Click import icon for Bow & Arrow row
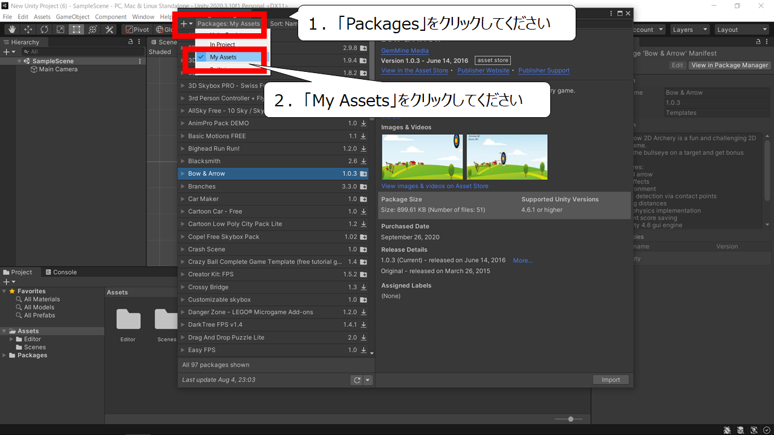Viewport: 774px width, 435px height. pos(363,174)
